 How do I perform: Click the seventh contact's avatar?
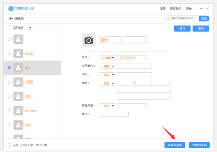click(18, 125)
